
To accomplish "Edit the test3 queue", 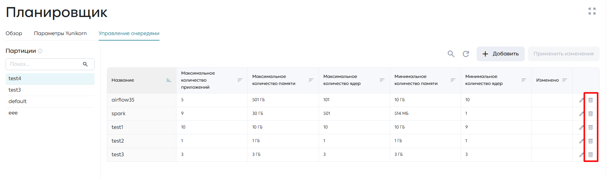I will 581,155.
